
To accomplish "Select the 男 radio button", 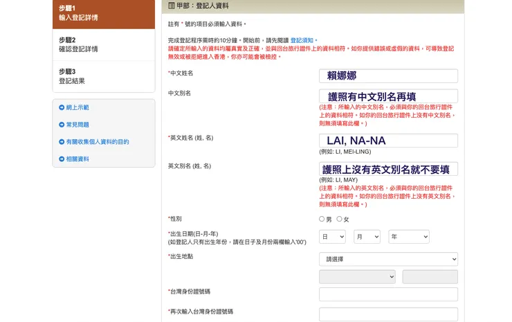I will tap(322, 219).
